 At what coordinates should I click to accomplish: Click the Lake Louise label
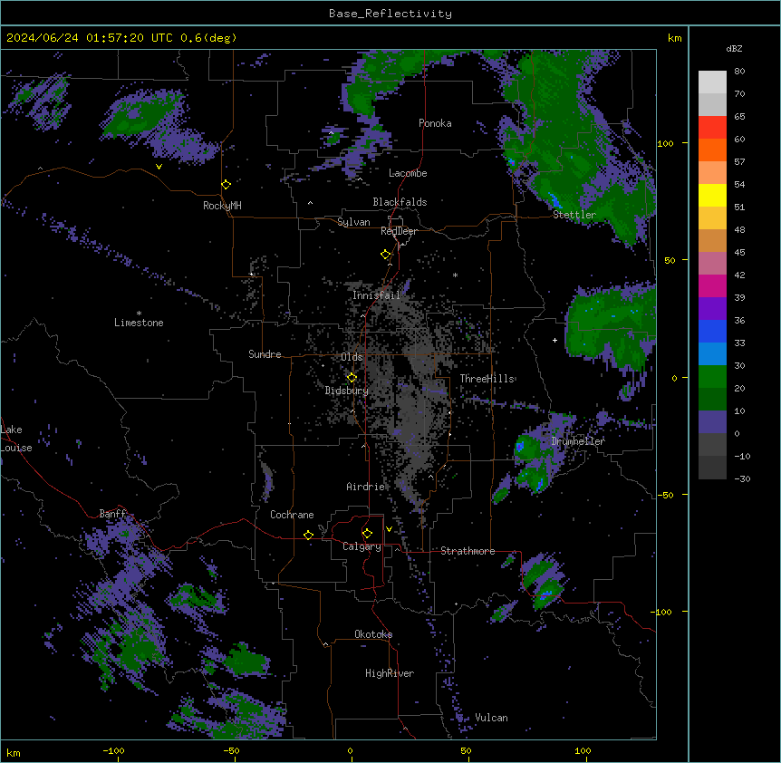pyautogui.click(x=16, y=439)
